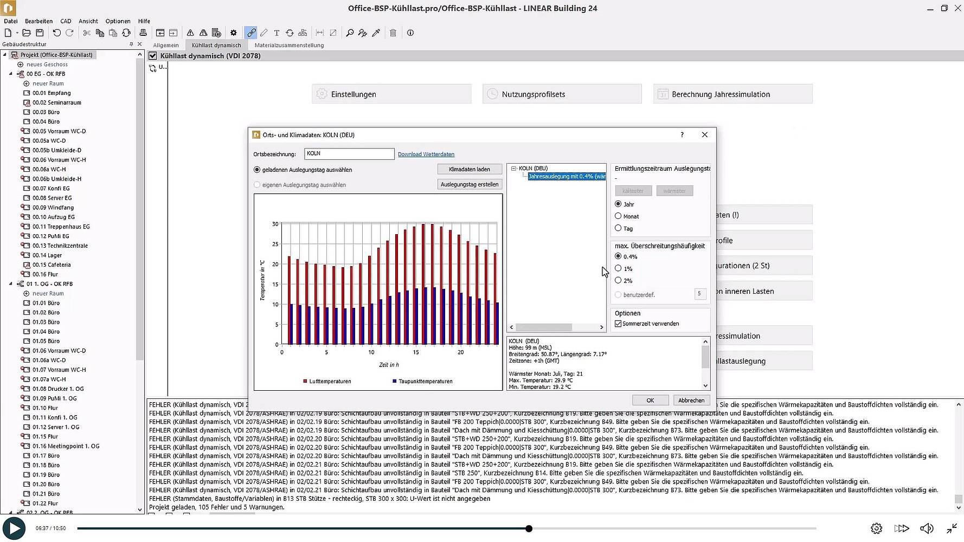This screenshot has width=964, height=542.
Task: Click the info circle icon in toolbar
Action: 410,33
